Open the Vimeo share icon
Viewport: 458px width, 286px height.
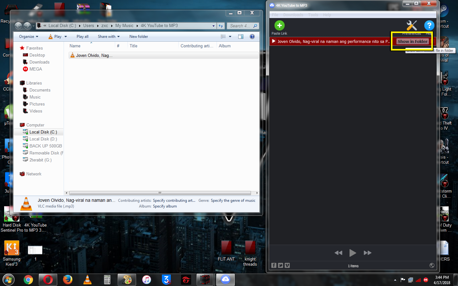tap(287, 265)
